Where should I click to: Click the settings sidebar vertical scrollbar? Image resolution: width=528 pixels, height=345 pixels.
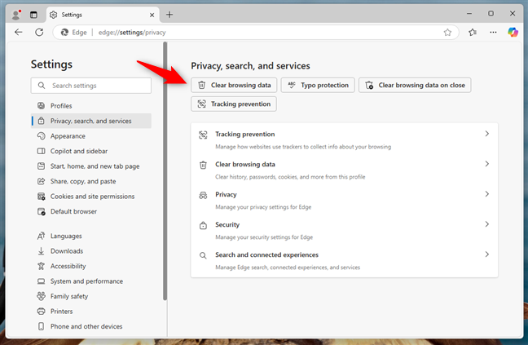click(x=165, y=170)
